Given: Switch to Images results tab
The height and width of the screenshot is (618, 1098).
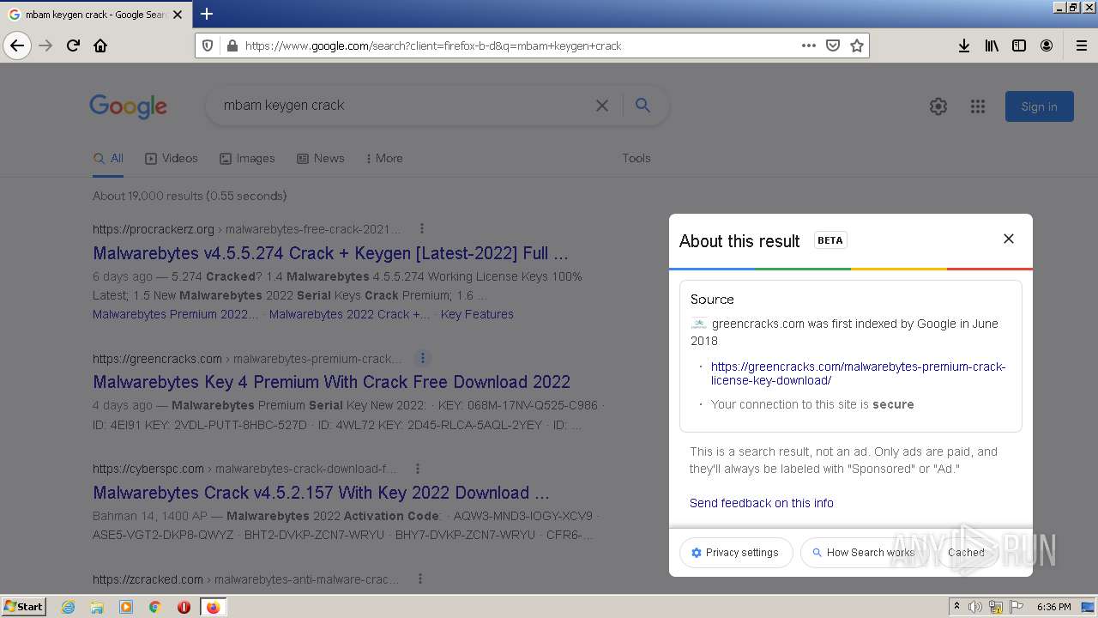Looking at the screenshot, I should pos(247,159).
